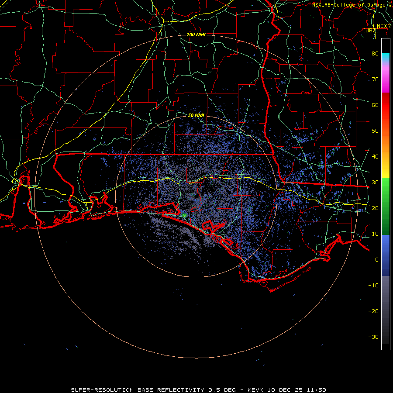Click the Super-Resolution Base Reflectivity caption
The height and width of the screenshot is (393, 393).
pyautogui.click(x=198, y=390)
